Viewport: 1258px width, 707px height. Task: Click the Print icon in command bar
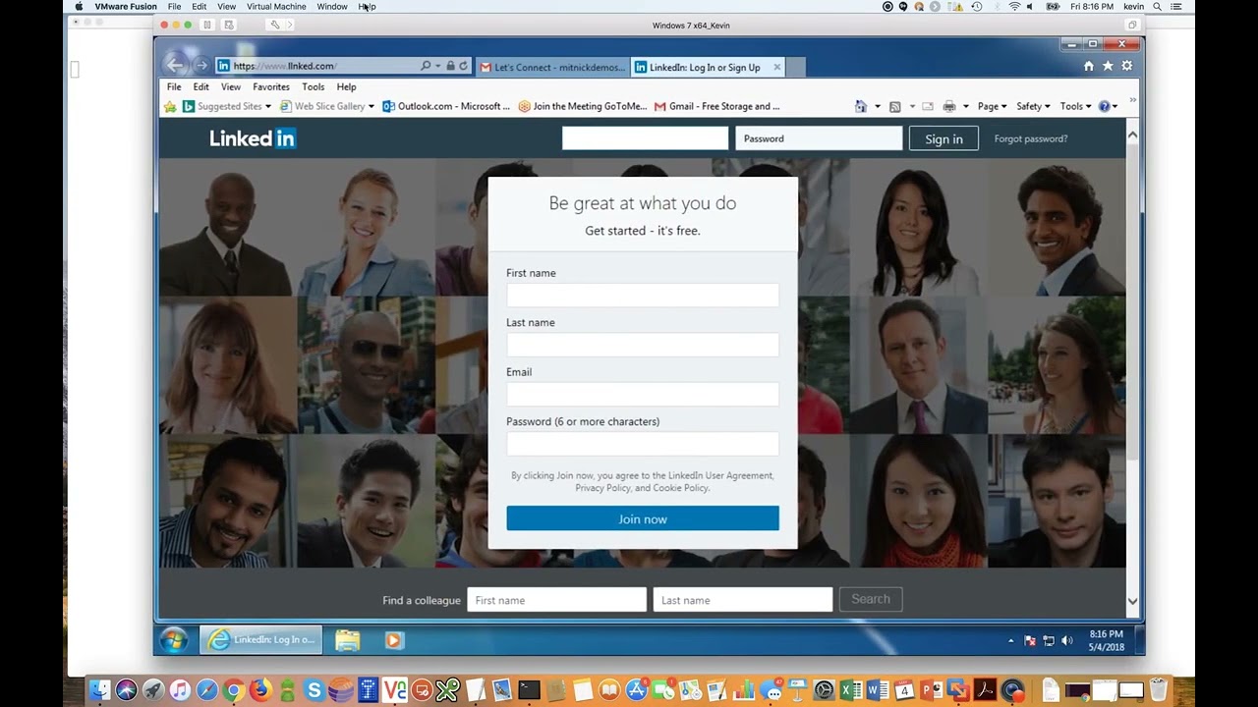949,106
